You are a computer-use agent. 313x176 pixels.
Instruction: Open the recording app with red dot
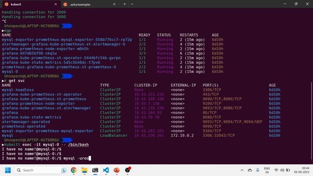tap(128, 170)
